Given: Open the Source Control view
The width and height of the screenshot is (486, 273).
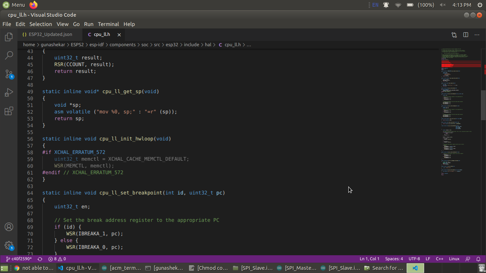Looking at the screenshot, I should pyautogui.click(x=9, y=74).
